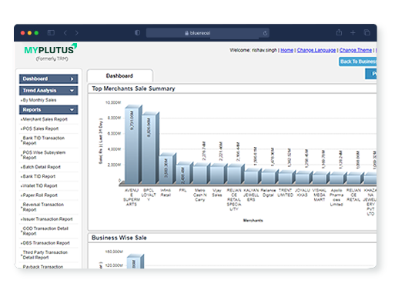Screen dimensions: 395x297
Task: Open POS Wise Subsystem Report
Action: (44, 155)
